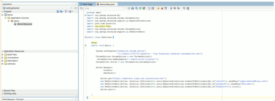Click the blue copy-style icon in Projects header
Image resolution: width=275 pixels, height=101 pixels.
coord(61,12)
